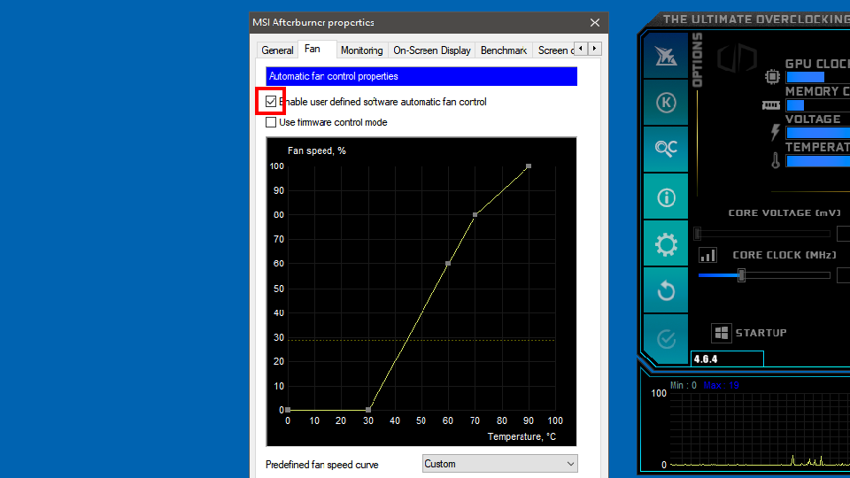
Task: Select fan curve node at 90°C, 100%
Action: coord(529,166)
